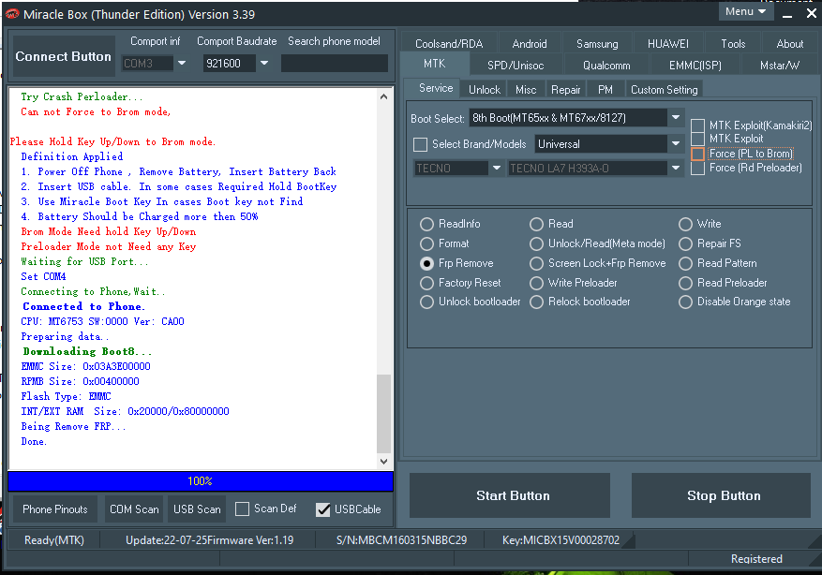822x575 pixels.
Task: Select the Read radio option
Action: pos(536,224)
